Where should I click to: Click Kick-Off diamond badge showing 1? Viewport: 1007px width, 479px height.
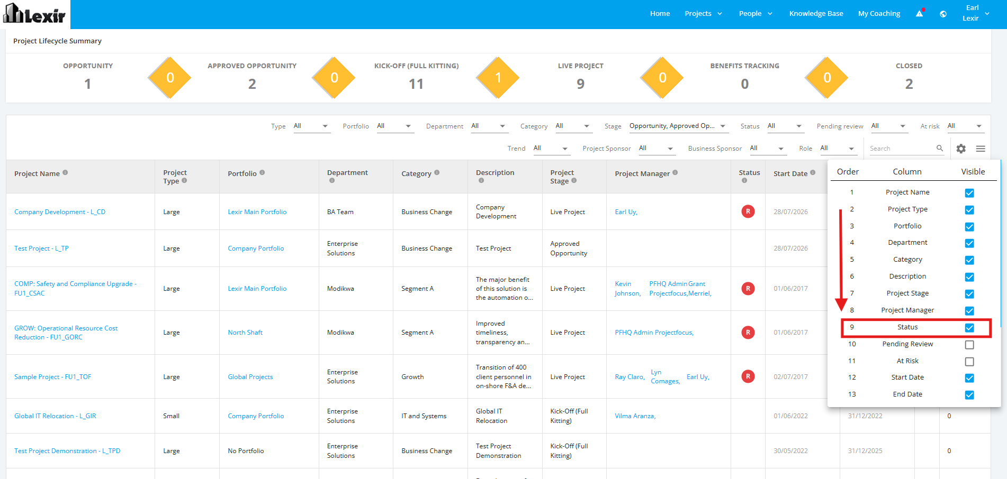point(498,78)
